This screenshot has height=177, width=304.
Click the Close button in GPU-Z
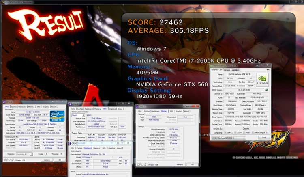(264, 137)
